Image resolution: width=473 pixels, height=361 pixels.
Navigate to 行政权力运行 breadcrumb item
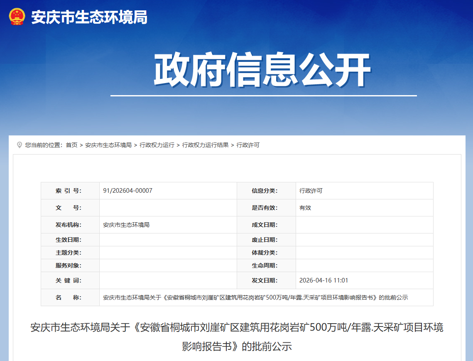(x=157, y=145)
